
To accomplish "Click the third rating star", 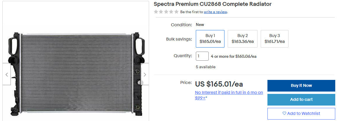I will pyautogui.click(x=166, y=12).
